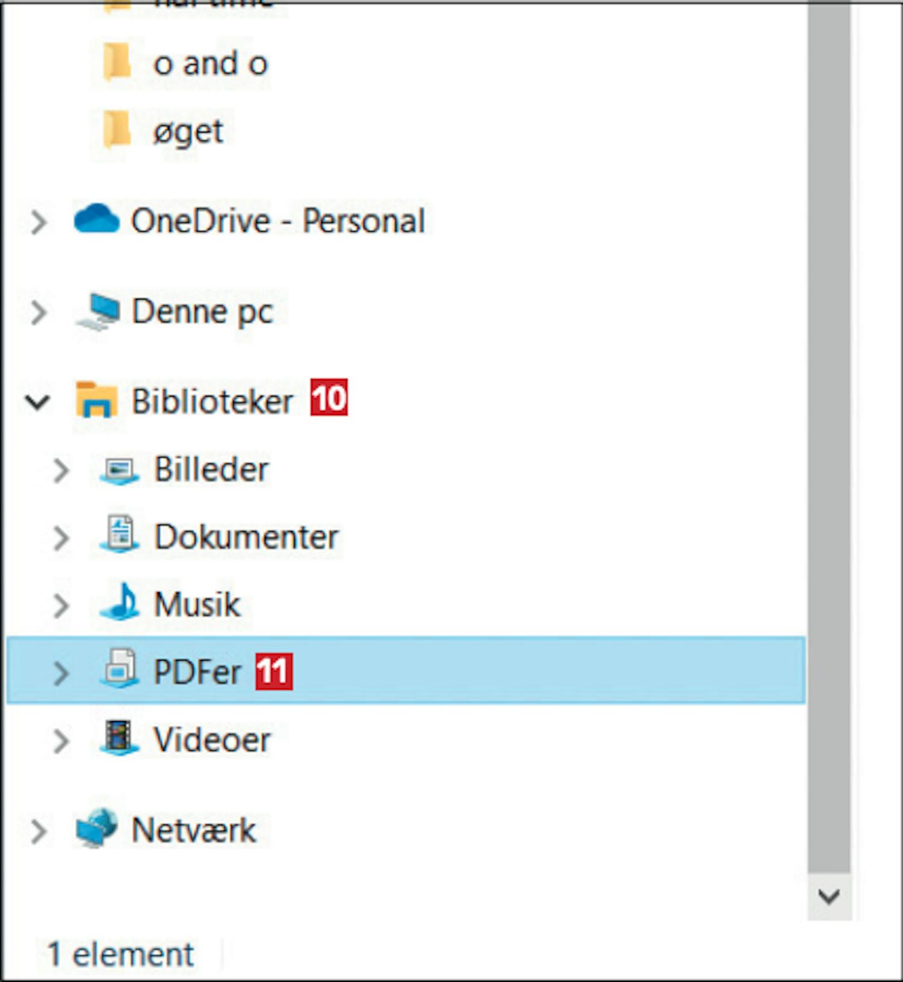Screen dimensions: 903x982
Task: Click the Billeder pictures library icon
Action: click(x=119, y=470)
